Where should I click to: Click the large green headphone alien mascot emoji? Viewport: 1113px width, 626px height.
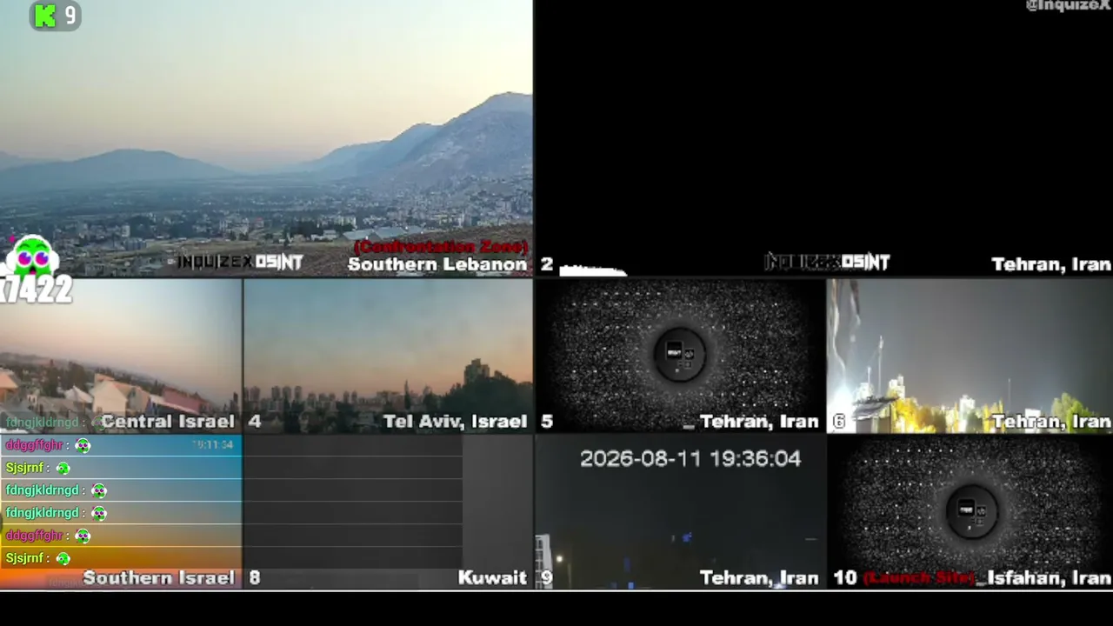[33, 257]
